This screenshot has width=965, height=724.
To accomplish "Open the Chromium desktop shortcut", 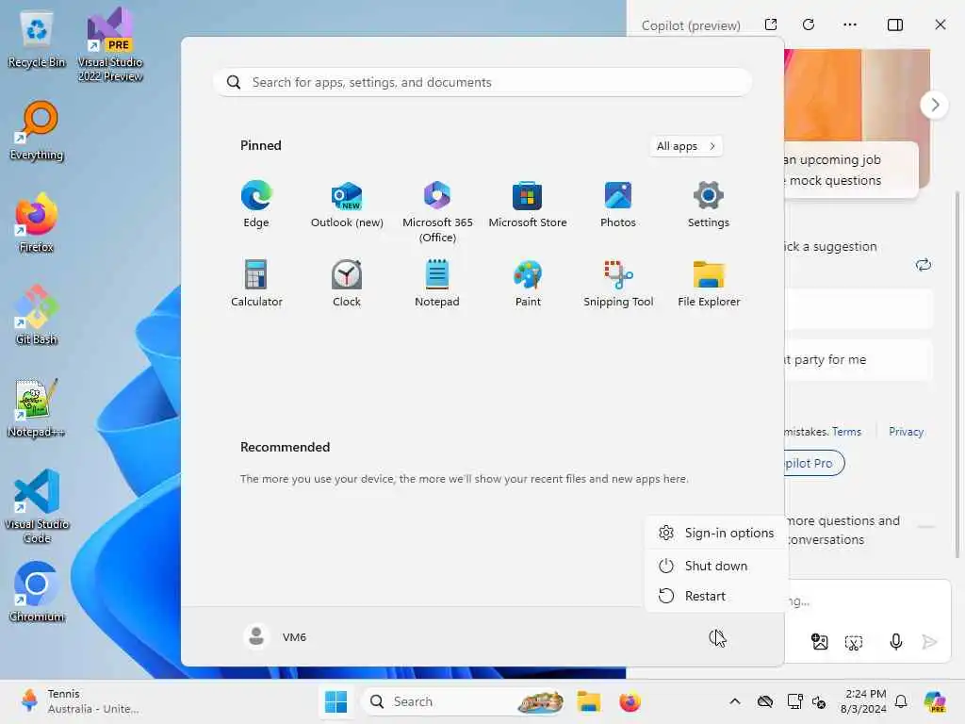I will [37, 592].
